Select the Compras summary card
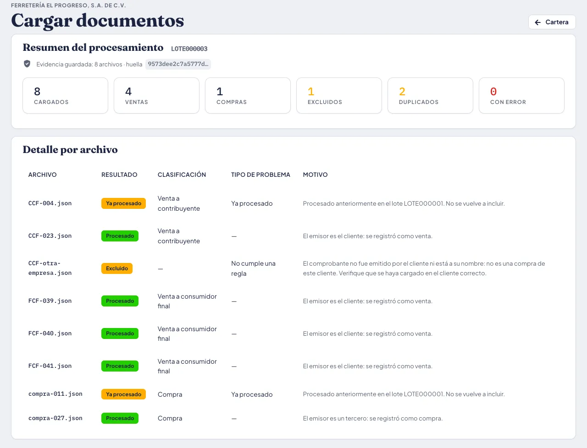Viewport: 587px width, 448px height. pyautogui.click(x=248, y=95)
